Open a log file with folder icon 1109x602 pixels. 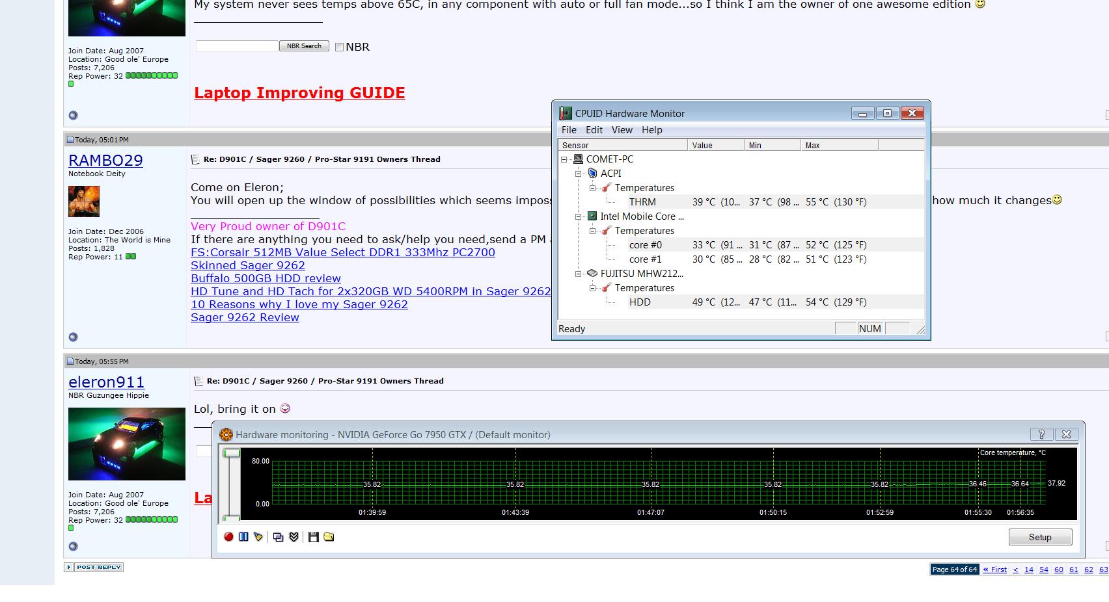(x=329, y=537)
